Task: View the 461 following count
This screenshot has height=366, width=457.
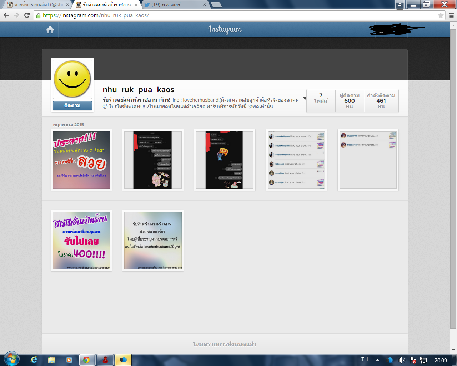Action: [x=381, y=101]
